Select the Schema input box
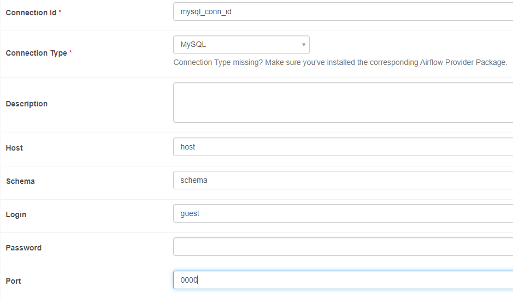The image size is (513, 299). 343,180
